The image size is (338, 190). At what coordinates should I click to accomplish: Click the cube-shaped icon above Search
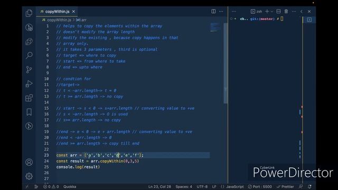coord(29,41)
